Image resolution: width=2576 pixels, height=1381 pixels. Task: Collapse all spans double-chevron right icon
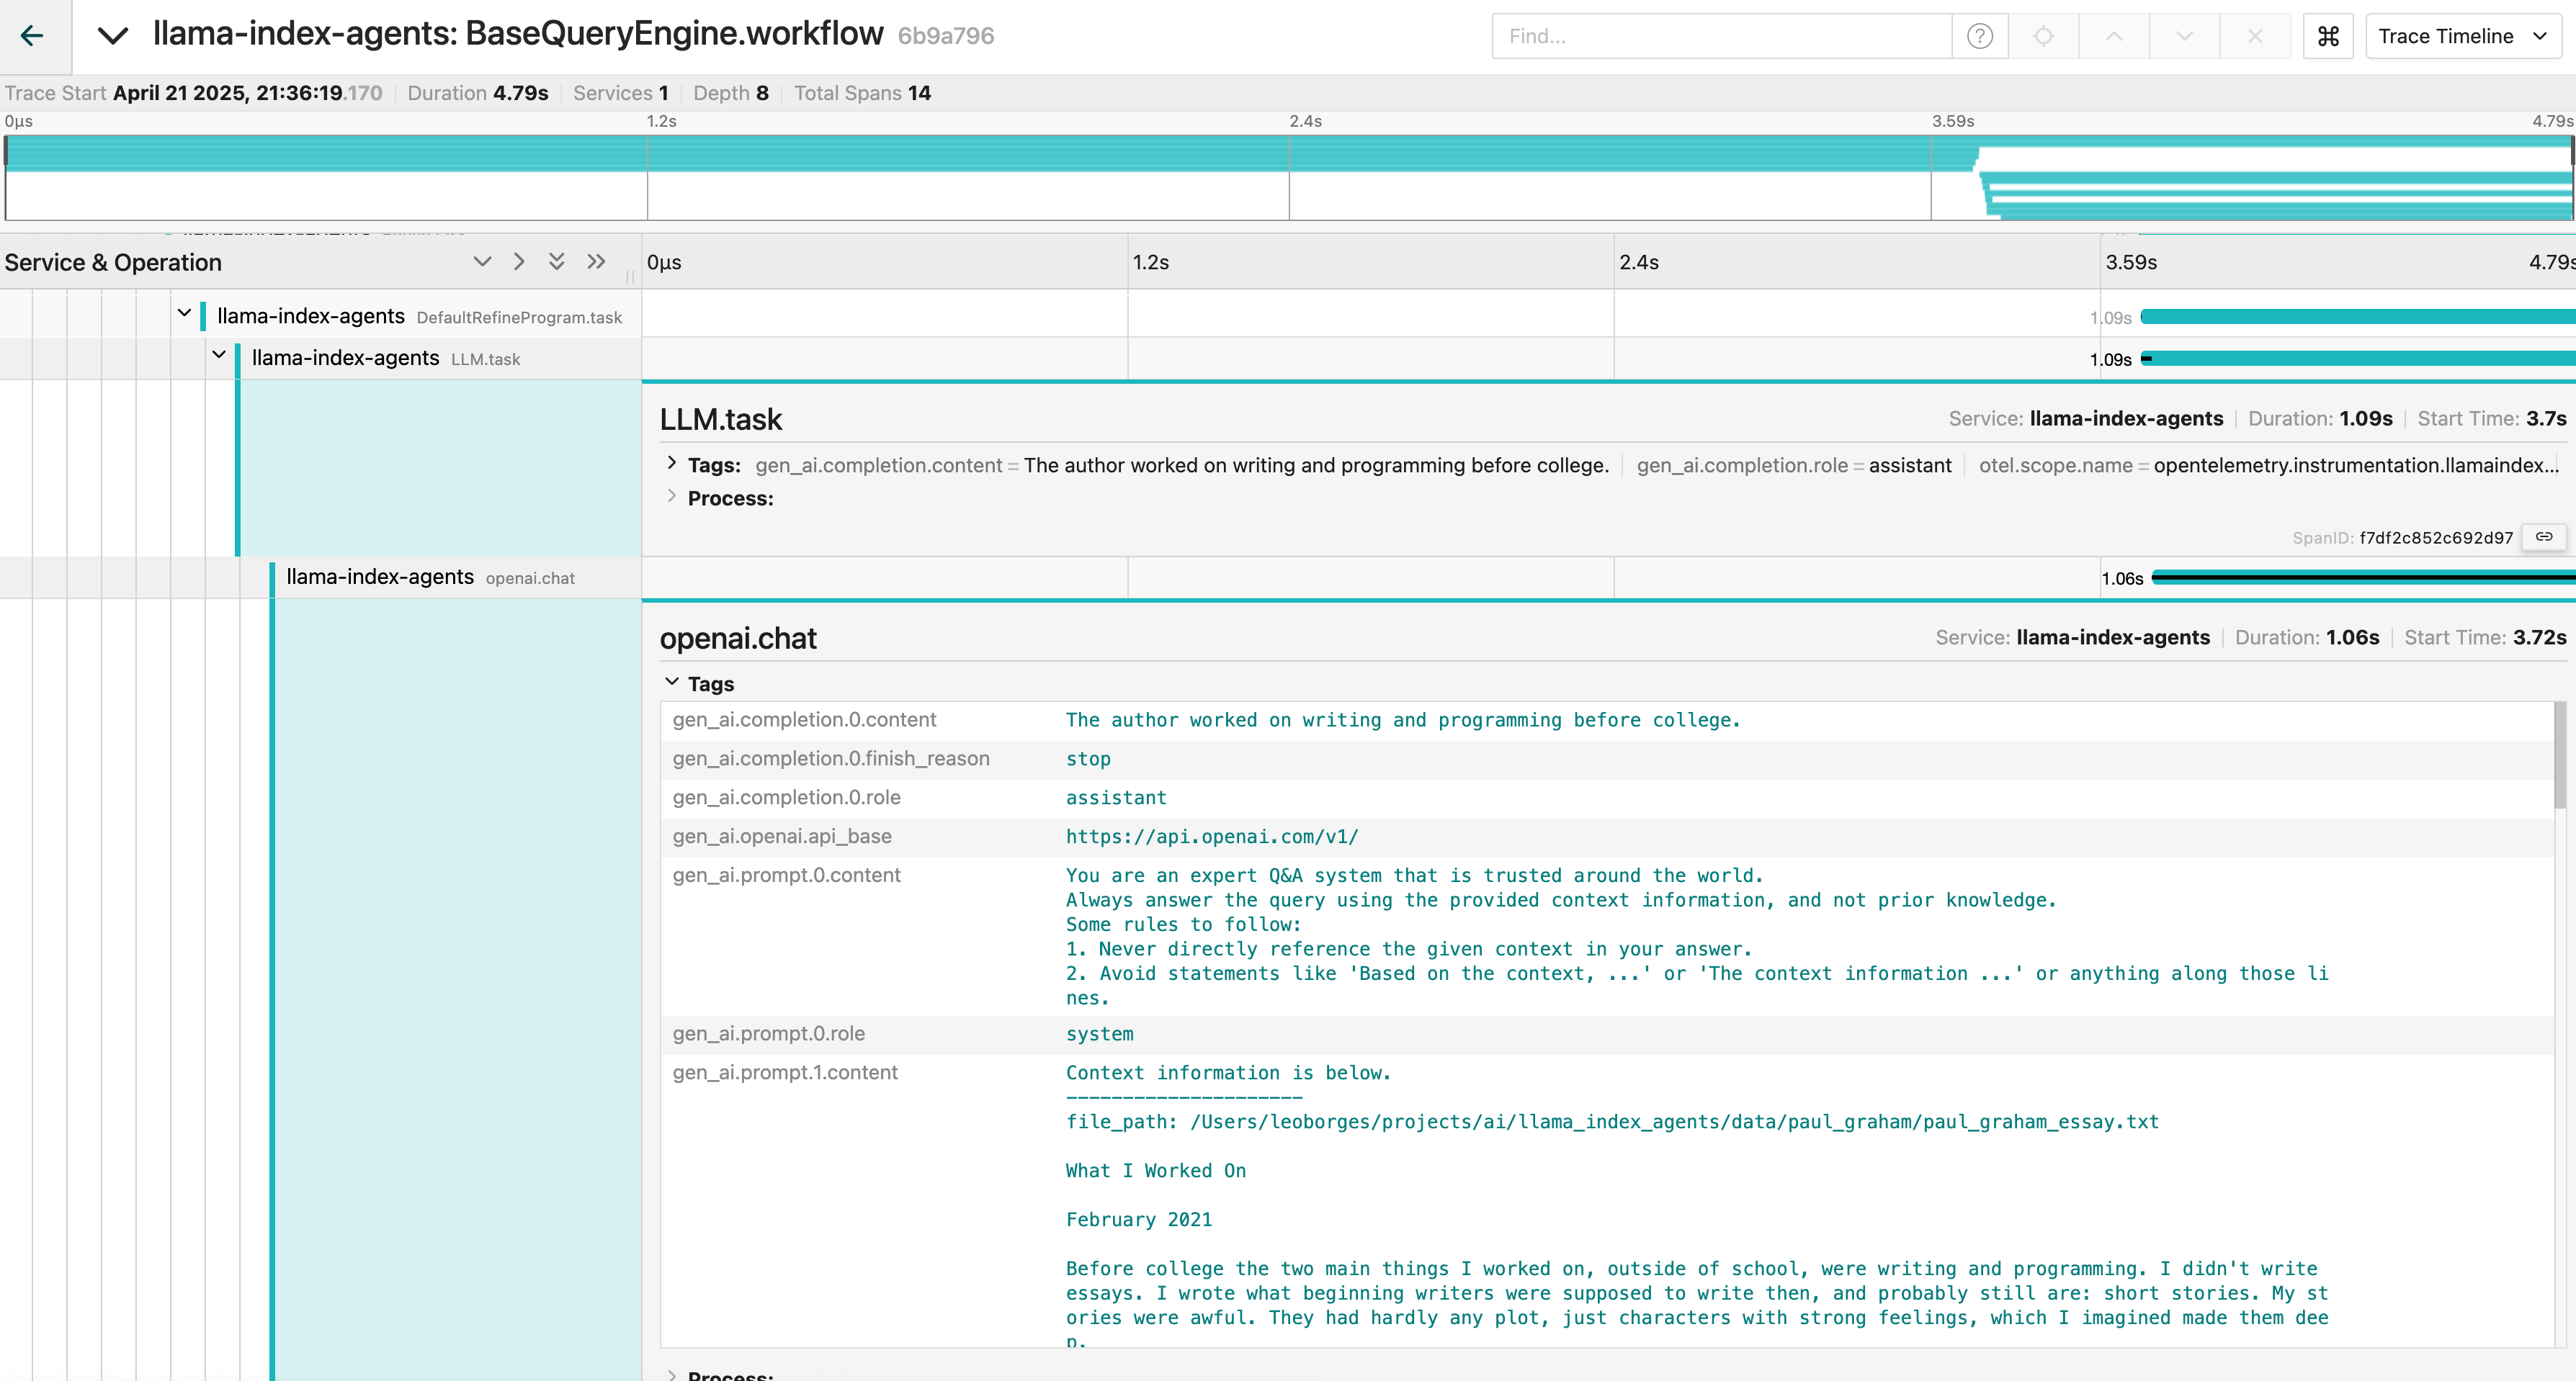[x=596, y=262]
